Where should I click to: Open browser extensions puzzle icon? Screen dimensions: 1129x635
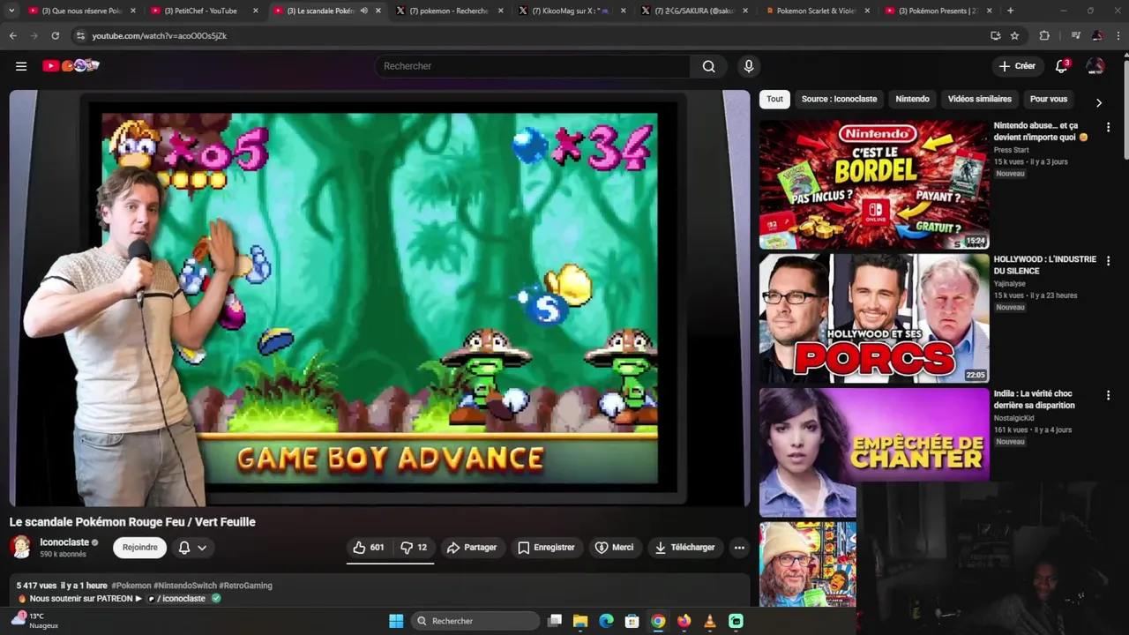[1044, 35]
